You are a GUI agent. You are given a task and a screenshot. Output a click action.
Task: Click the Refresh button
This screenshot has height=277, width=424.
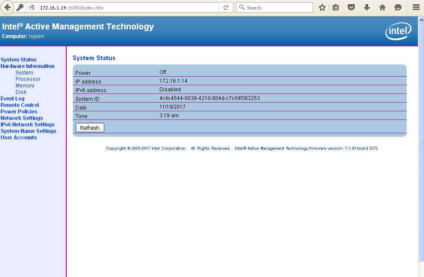tap(90, 128)
